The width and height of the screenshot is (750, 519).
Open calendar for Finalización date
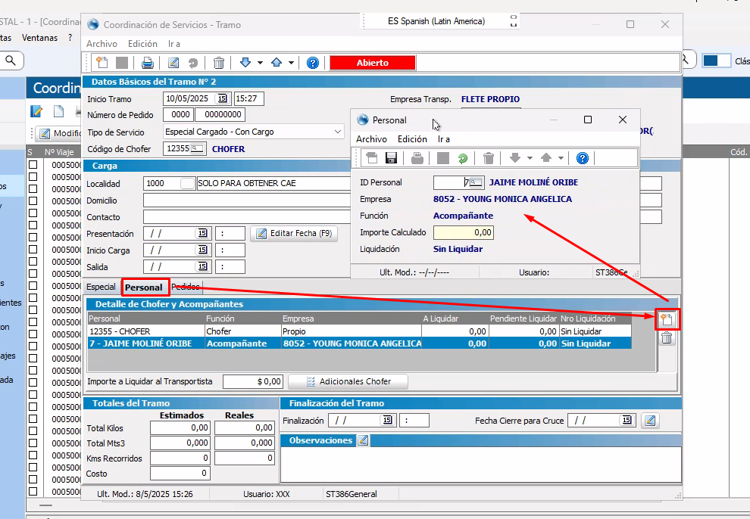point(387,420)
